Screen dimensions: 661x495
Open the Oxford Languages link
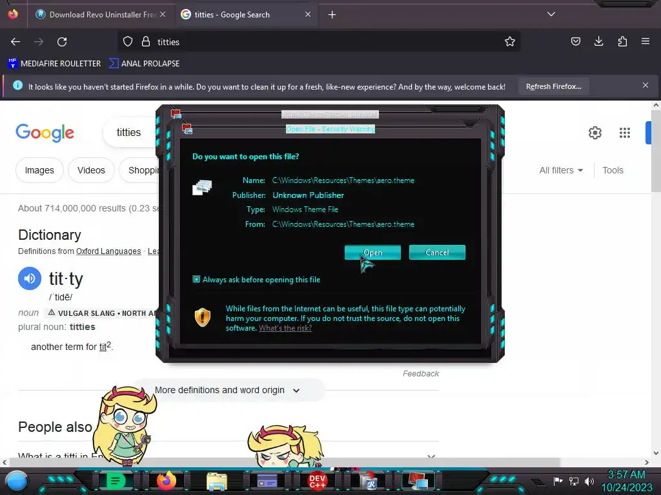click(108, 251)
